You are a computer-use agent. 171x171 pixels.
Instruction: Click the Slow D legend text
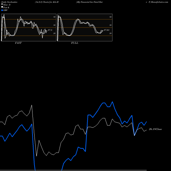[x=7, y=5]
